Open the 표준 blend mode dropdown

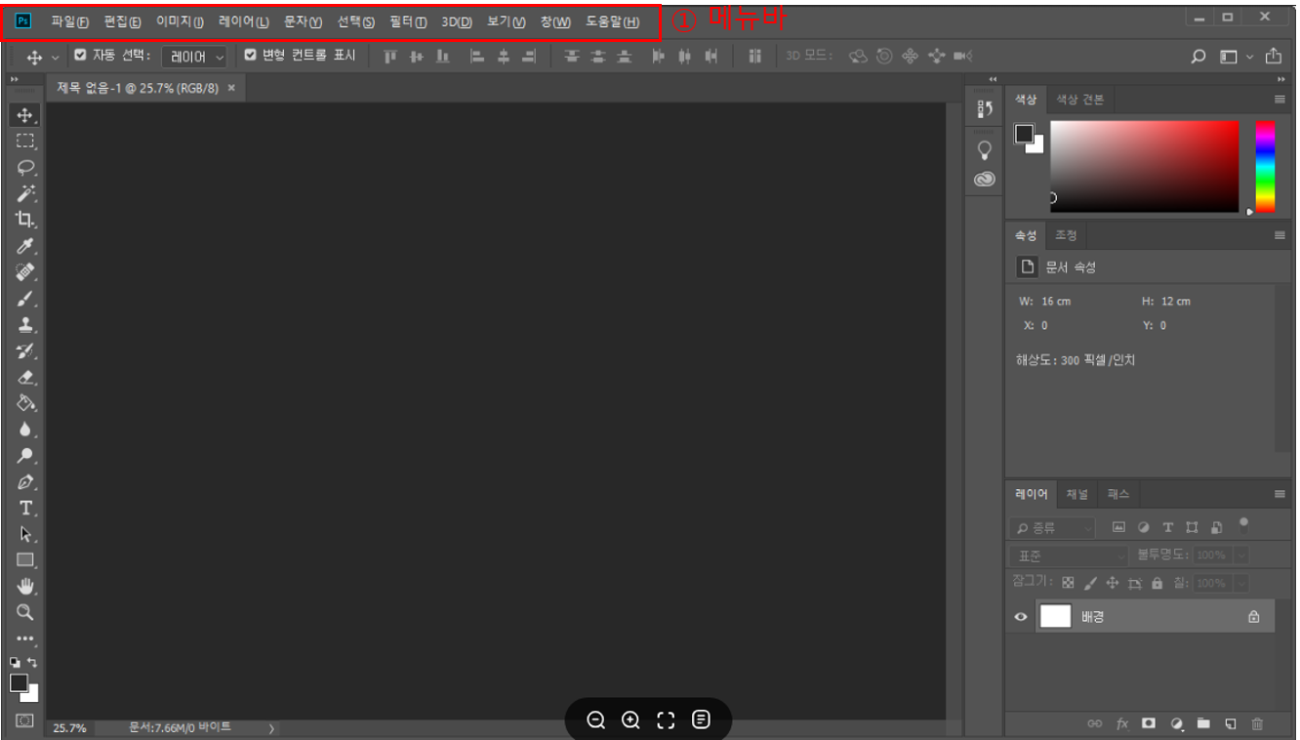click(1070, 555)
